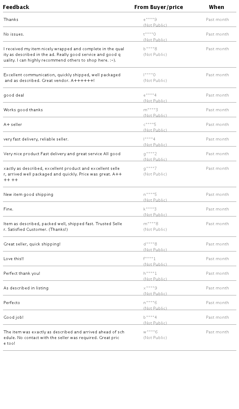
Task: Click buyer t****0 username
Action: 150,34
